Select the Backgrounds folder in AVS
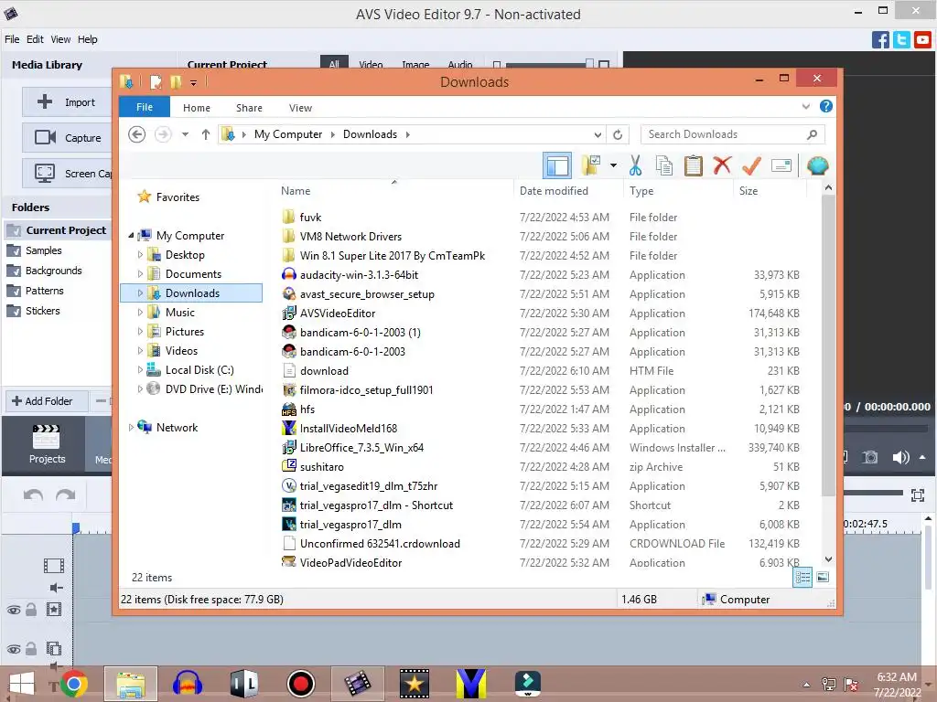Viewport: 937px width, 702px height. point(53,271)
